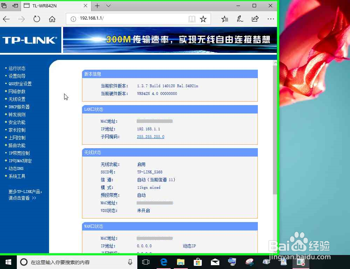Open the Edge Hub favorites panel
Screen dimensions: 350x269
coord(225,19)
